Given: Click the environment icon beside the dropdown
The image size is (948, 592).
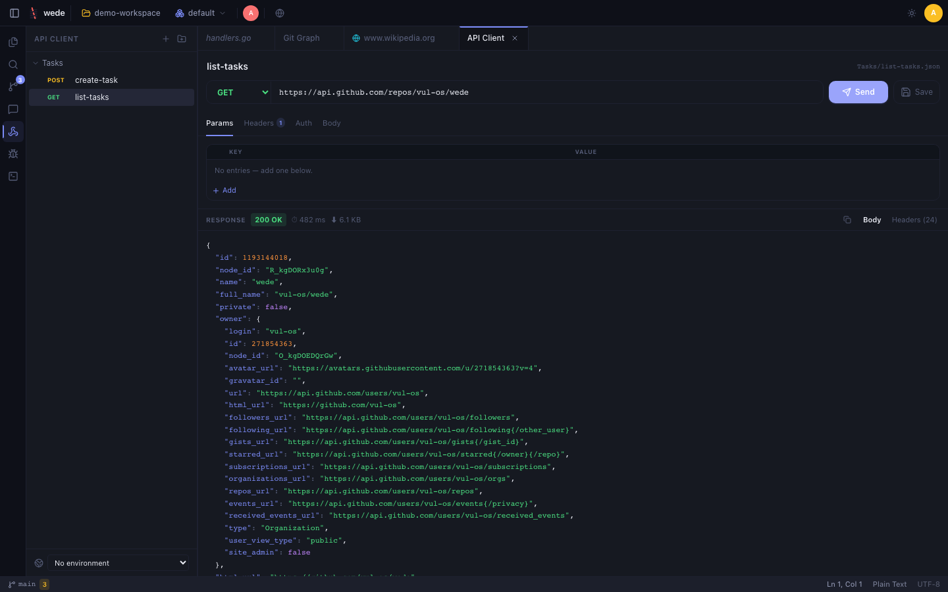Looking at the screenshot, I should pyautogui.click(x=39, y=563).
